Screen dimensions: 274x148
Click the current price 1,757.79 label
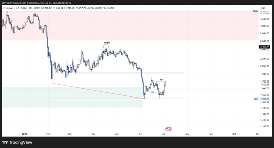(265, 82)
